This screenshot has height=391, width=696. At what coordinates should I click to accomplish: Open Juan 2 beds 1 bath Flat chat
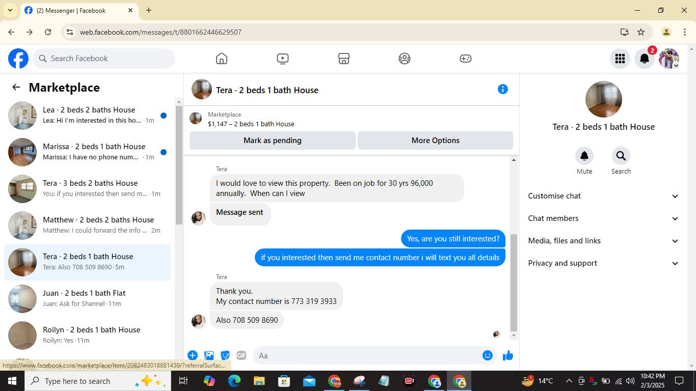tap(88, 299)
